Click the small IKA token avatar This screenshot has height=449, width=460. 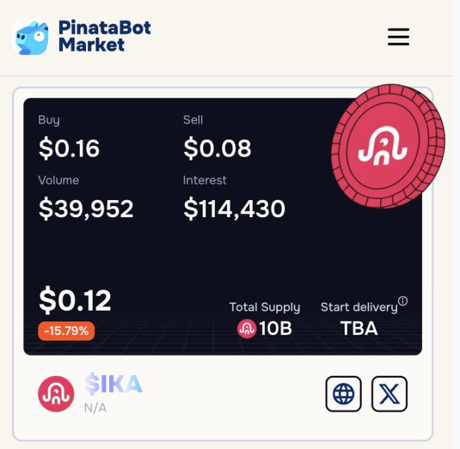pos(56,394)
